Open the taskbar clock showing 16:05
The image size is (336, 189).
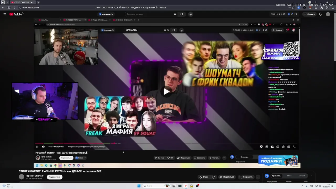click(327, 186)
